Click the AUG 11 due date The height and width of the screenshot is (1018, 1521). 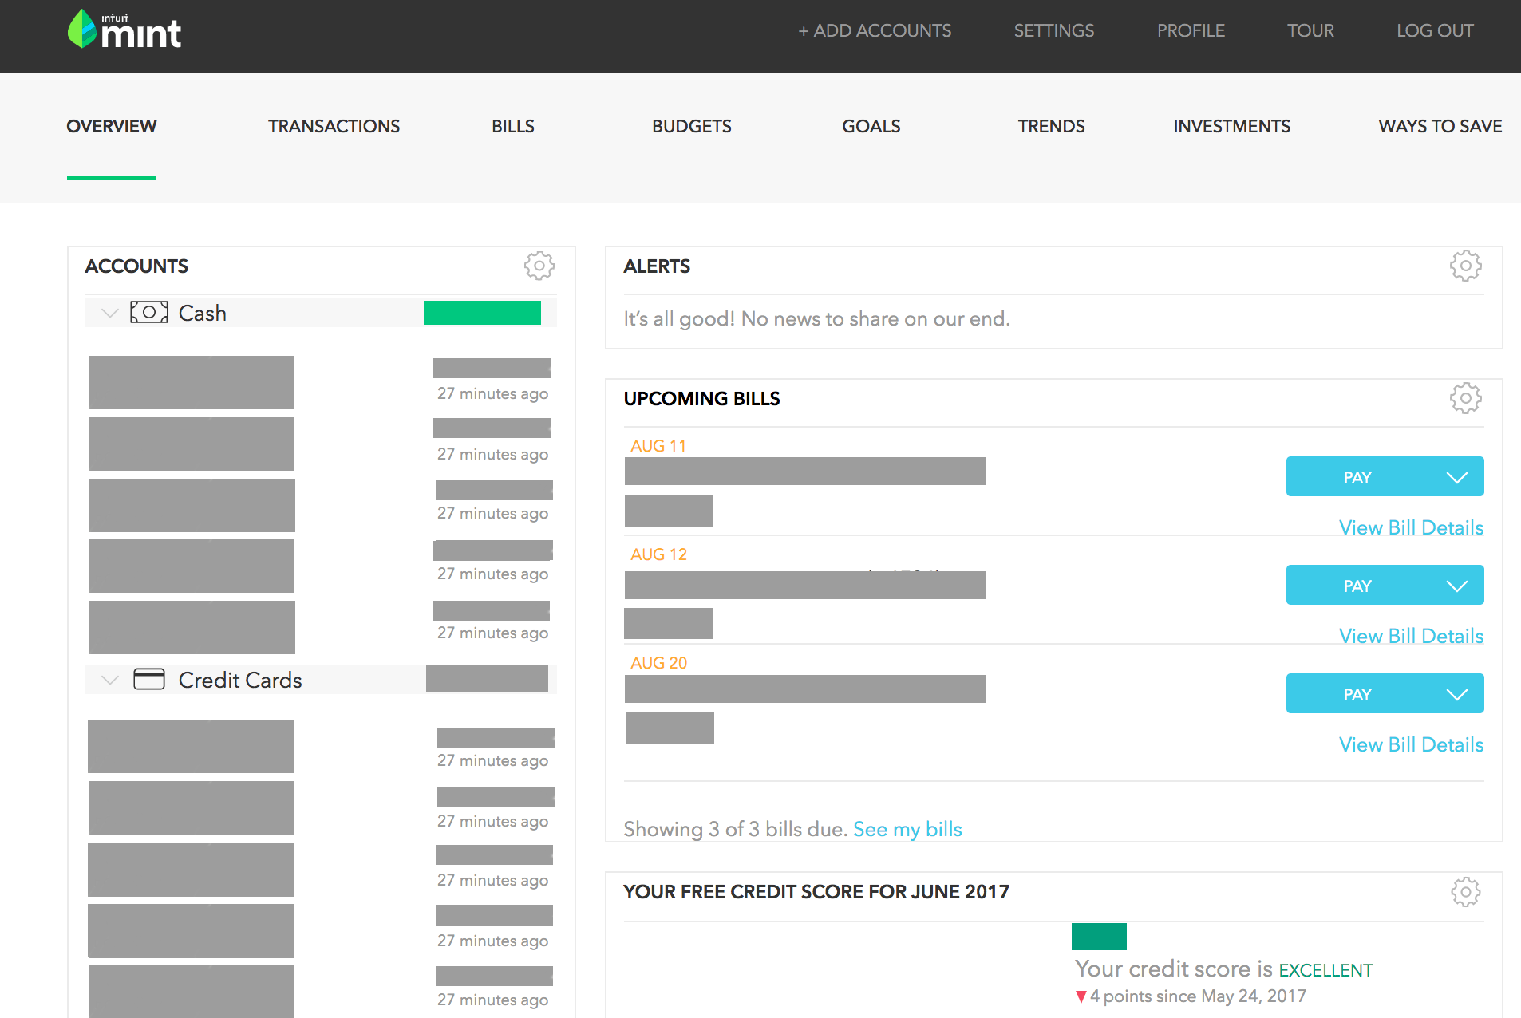(658, 446)
